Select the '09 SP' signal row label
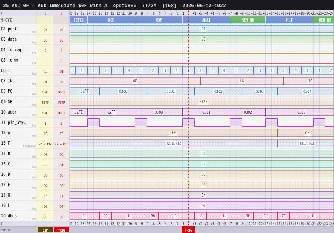Viewport: 334px width, 233px height. (7, 102)
